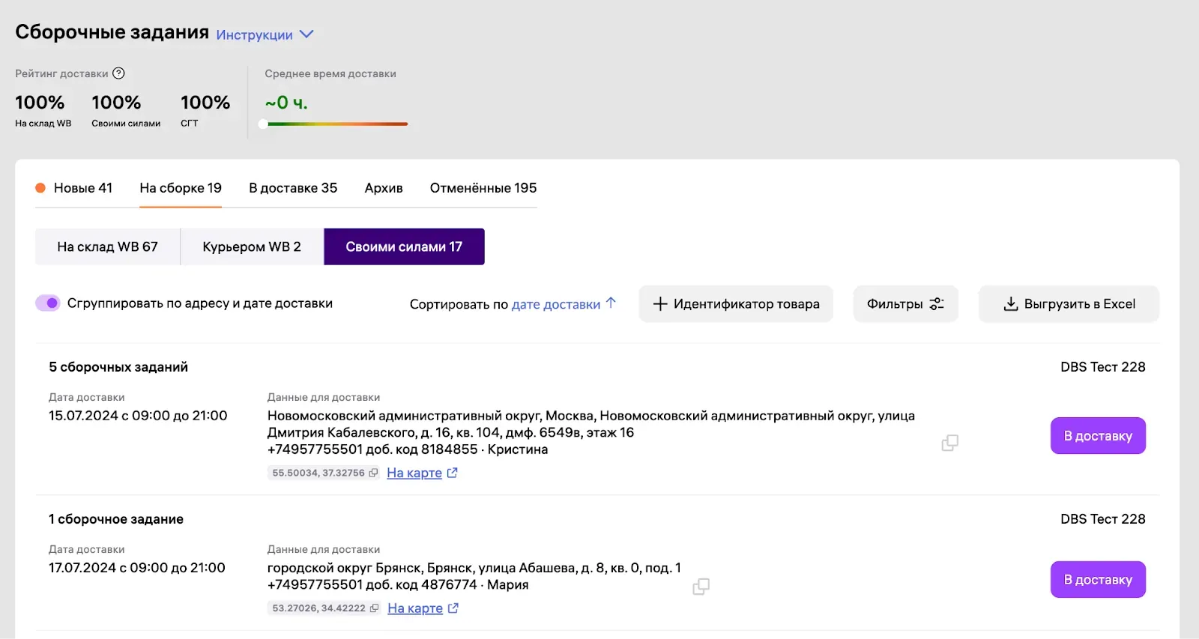Image resolution: width=1199 pixels, height=639 pixels.
Task: Click the '5 сборочных заданий' group header
Action: tap(118, 367)
